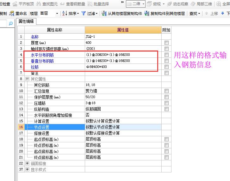Expand the 锚固搭接 group

pyautogui.click(x=27, y=164)
